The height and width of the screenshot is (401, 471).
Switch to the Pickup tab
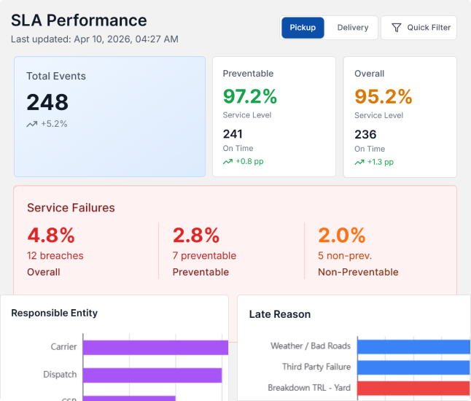tap(303, 28)
